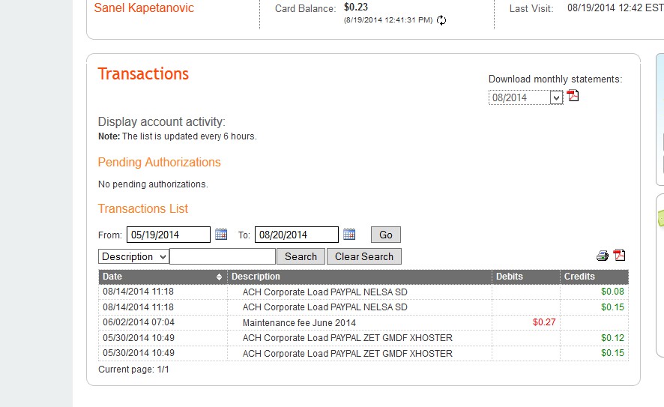Click the Sanel Kapetanovic account name
664x407 pixels.
point(144,8)
